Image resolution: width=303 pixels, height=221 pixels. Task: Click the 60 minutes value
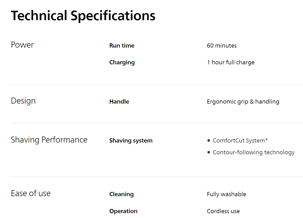[x=221, y=46]
